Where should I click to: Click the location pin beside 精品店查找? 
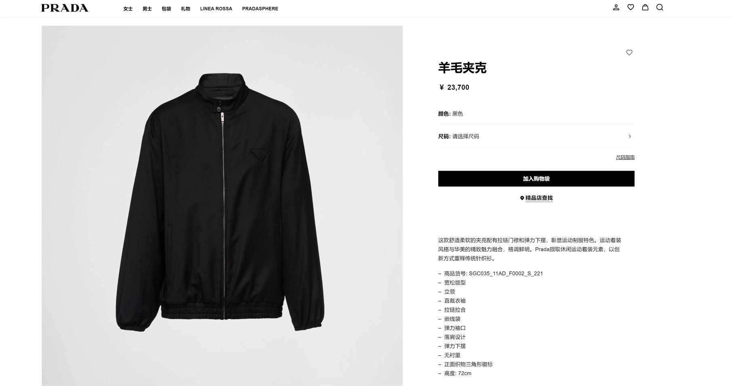point(522,198)
